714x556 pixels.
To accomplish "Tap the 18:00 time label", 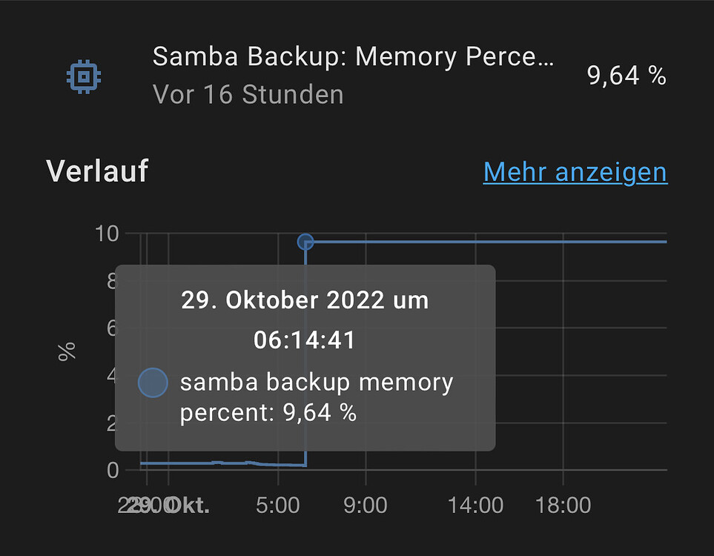I will 564,505.
